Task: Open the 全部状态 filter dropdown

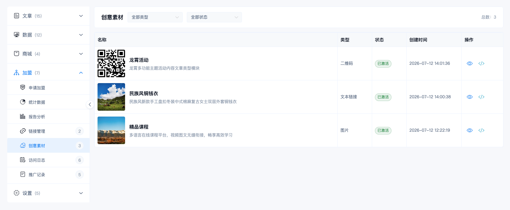Action: (x=214, y=17)
